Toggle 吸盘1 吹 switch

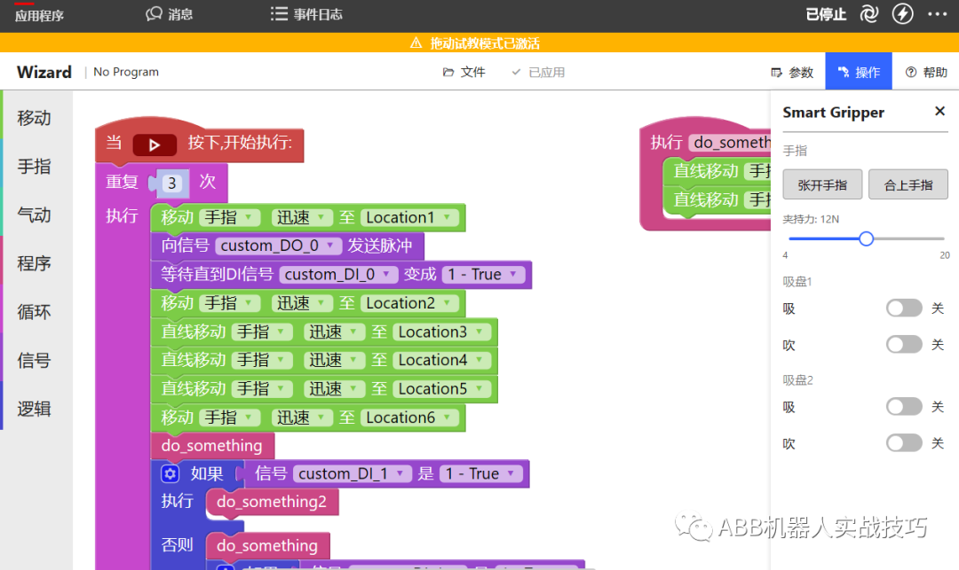(904, 345)
